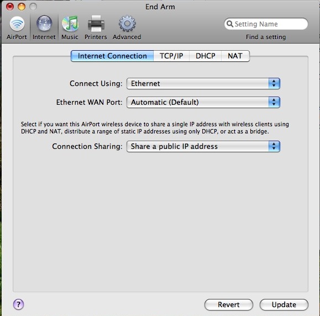This screenshot has width=320, height=316.
Task: Click the Update button
Action: coord(284,304)
